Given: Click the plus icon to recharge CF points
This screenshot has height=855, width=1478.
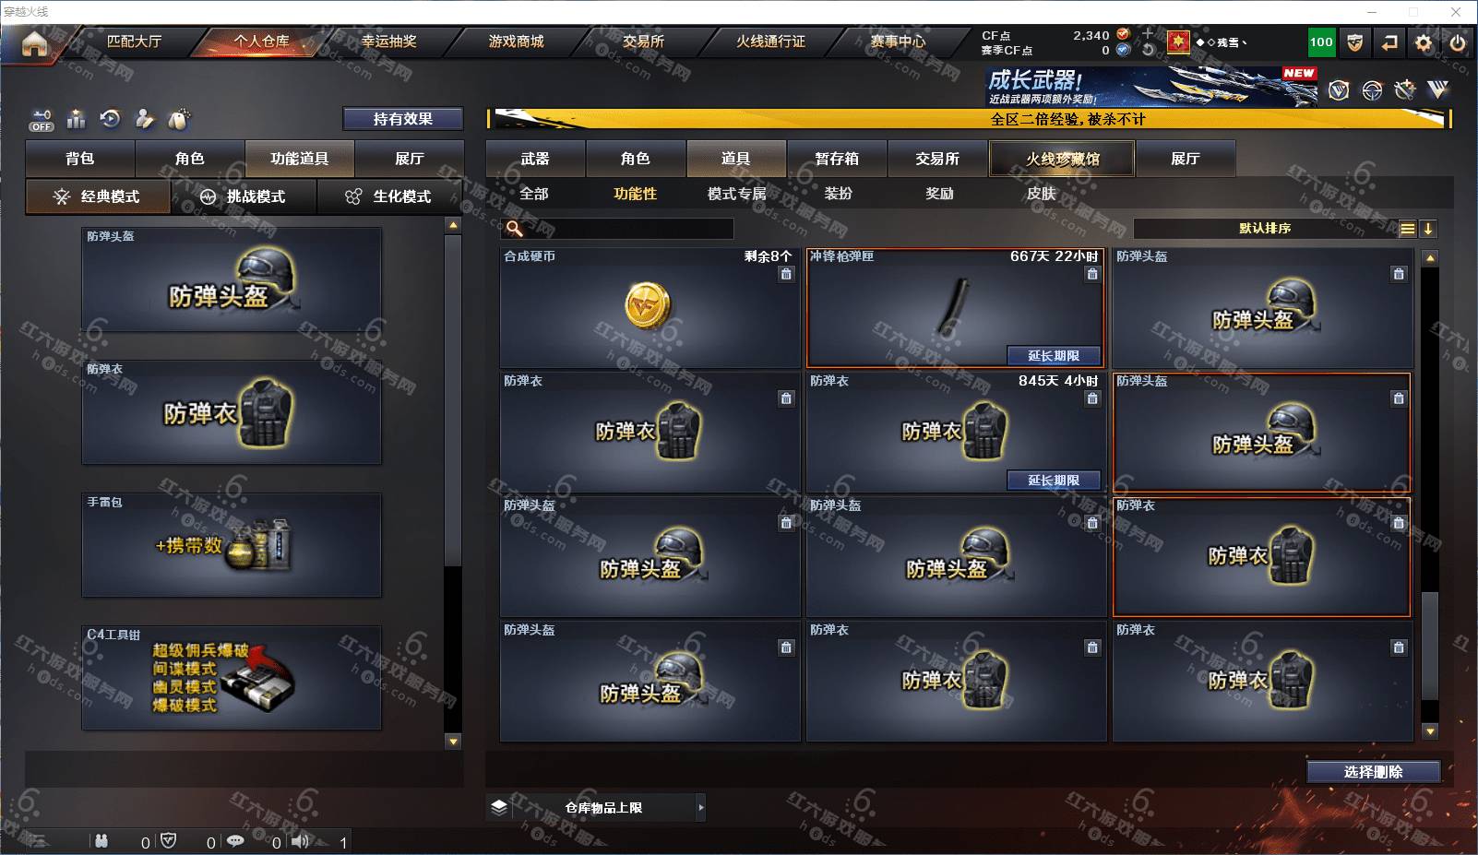Looking at the screenshot, I should point(1148,34).
